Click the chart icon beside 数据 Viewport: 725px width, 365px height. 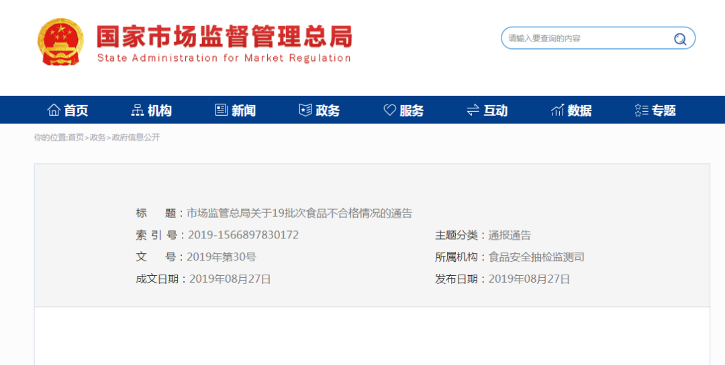557,111
